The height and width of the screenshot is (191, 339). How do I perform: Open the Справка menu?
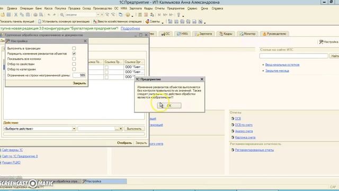coord(217,8)
